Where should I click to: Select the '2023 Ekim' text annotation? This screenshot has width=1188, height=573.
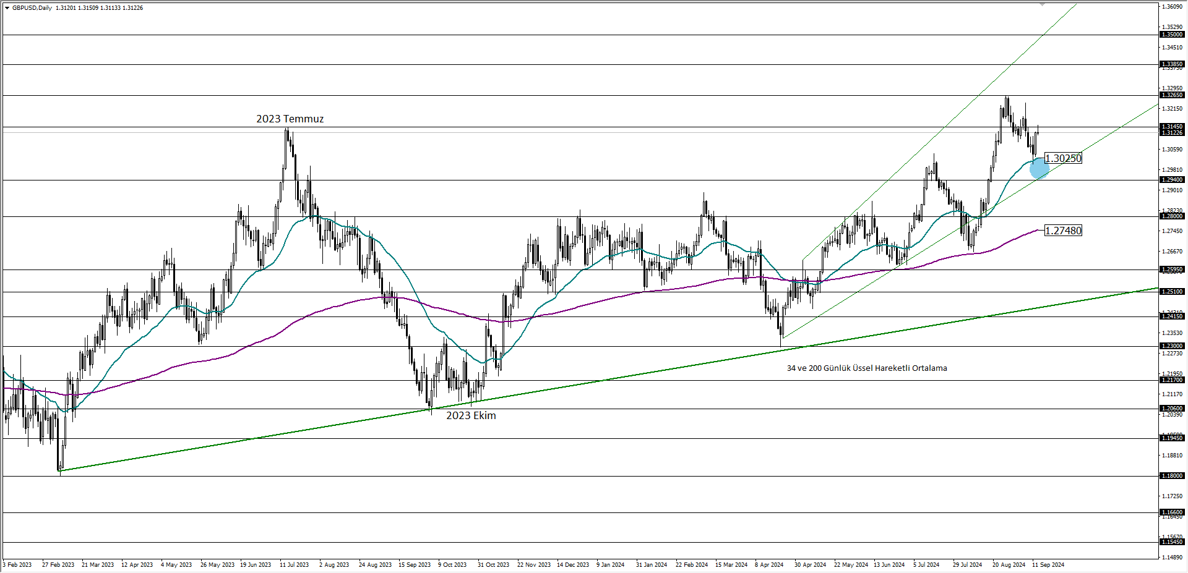coord(471,415)
